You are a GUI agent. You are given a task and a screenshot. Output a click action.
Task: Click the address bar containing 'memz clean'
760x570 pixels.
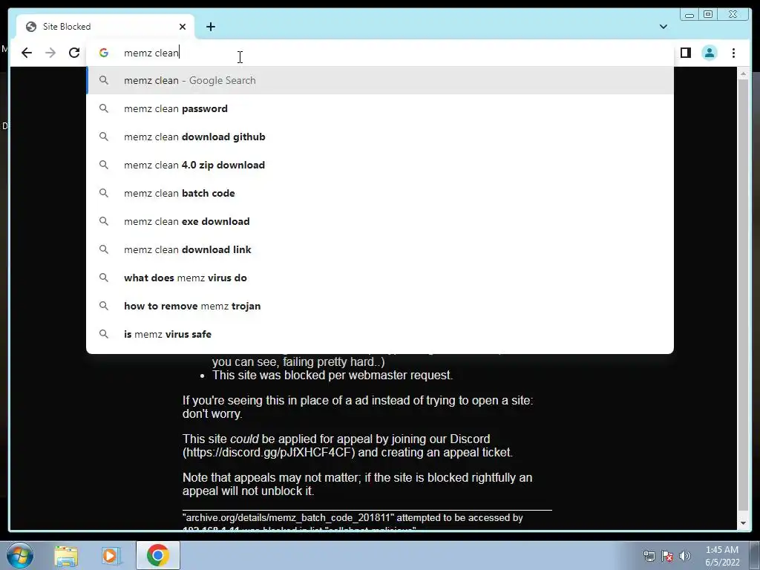click(380, 53)
